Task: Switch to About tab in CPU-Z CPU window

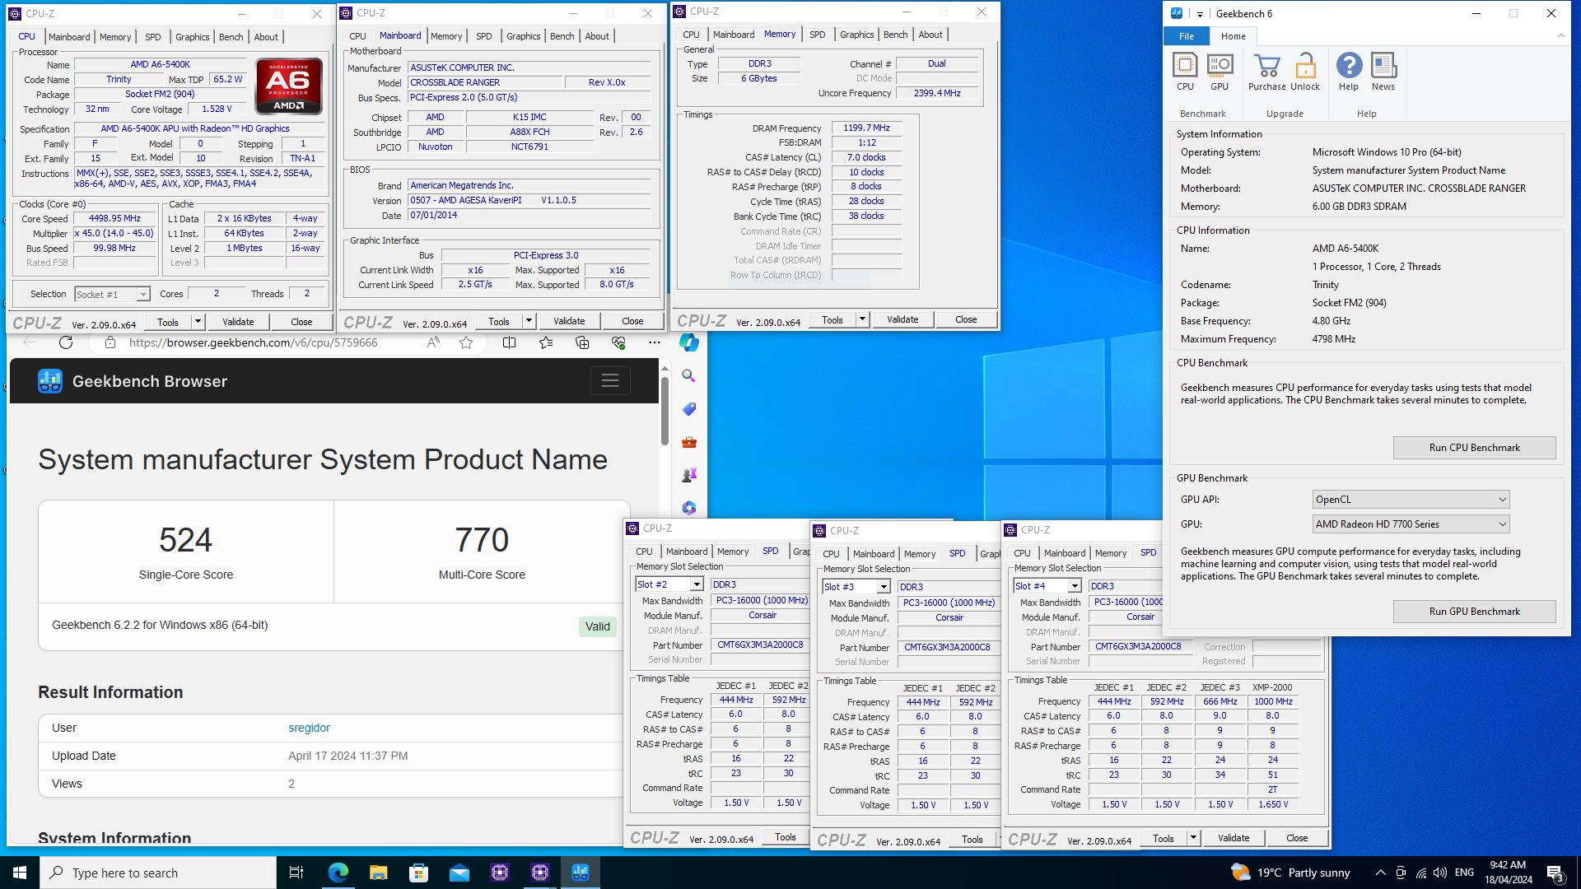Action: [266, 37]
